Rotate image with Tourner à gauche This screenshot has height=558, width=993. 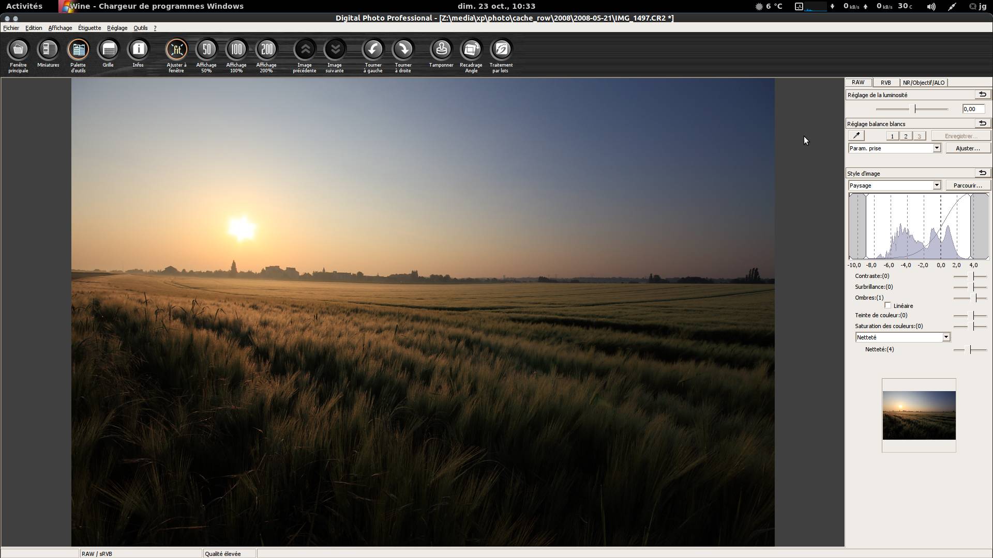tap(373, 50)
